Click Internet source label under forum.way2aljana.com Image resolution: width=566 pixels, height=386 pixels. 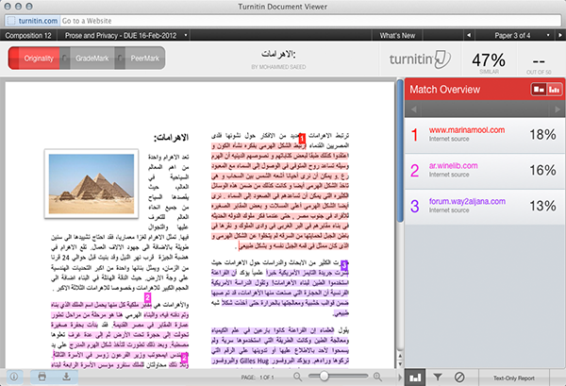pos(449,210)
